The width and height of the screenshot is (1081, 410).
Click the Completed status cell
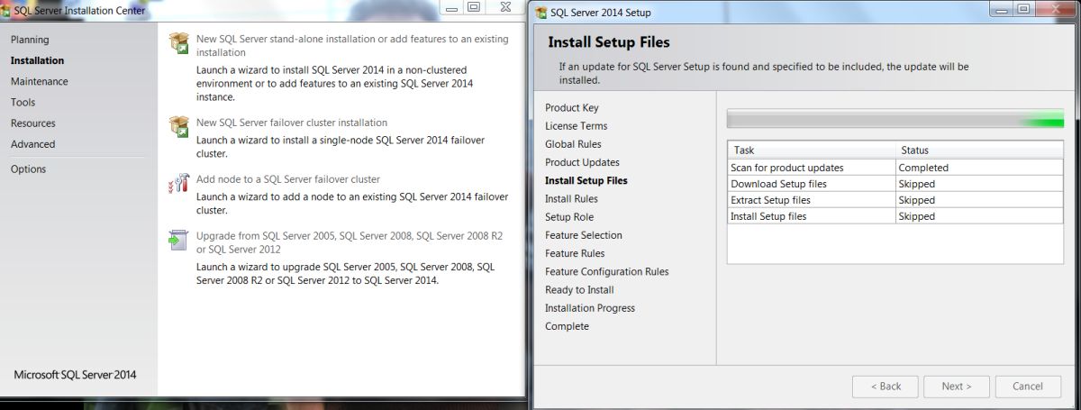coord(980,168)
